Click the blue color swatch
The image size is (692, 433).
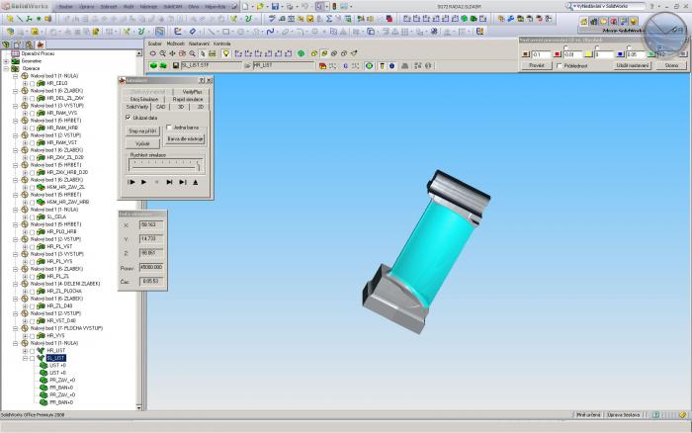point(620,54)
